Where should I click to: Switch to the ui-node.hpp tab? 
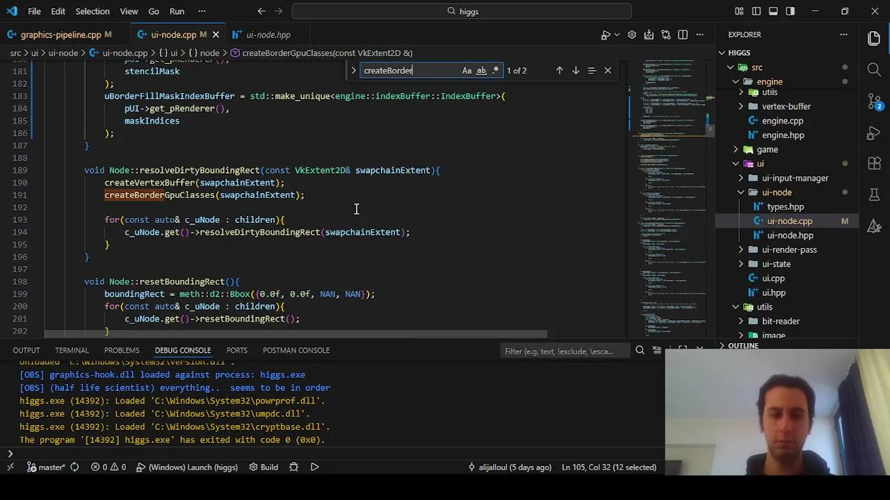pos(268,35)
